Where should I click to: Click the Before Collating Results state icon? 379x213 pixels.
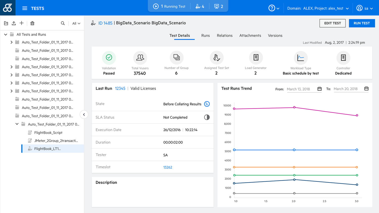coord(207,104)
